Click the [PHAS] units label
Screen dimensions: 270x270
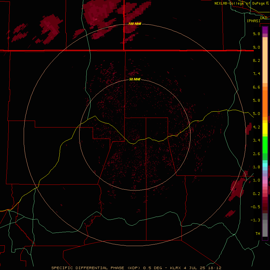coord(253,21)
